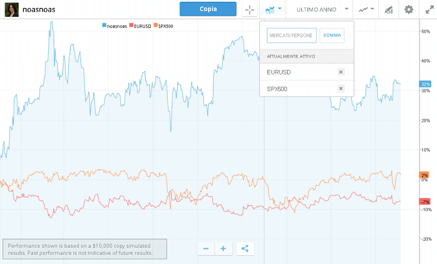Click the SOMMA button
The width and height of the screenshot is (437, 264).
[332, 36]
